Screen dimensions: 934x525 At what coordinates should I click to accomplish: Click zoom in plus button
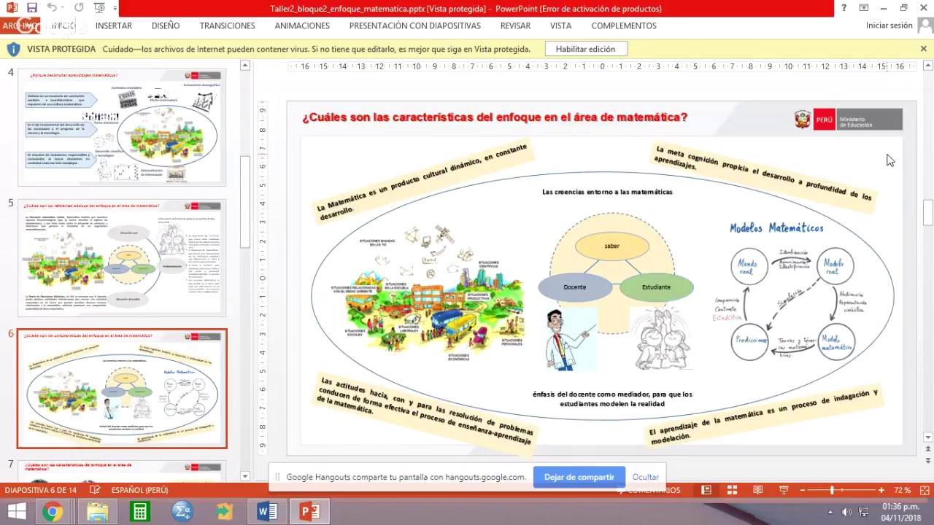click(881, 490)
